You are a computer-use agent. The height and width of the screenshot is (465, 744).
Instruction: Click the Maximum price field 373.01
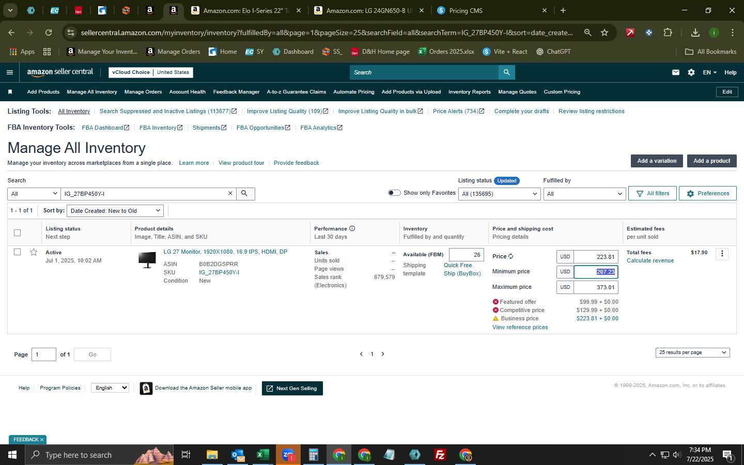tap(596, 287)
